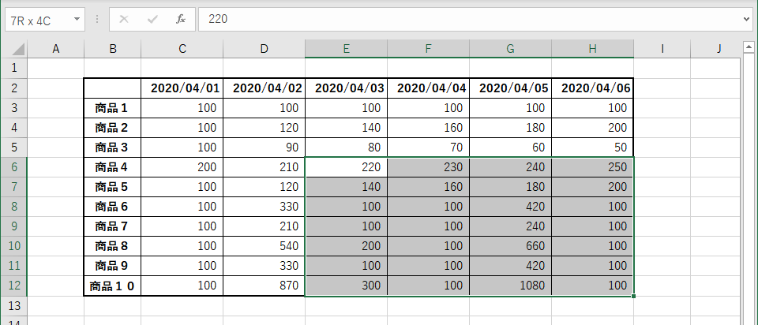Click the cell containing 90

tap(264, 148)
